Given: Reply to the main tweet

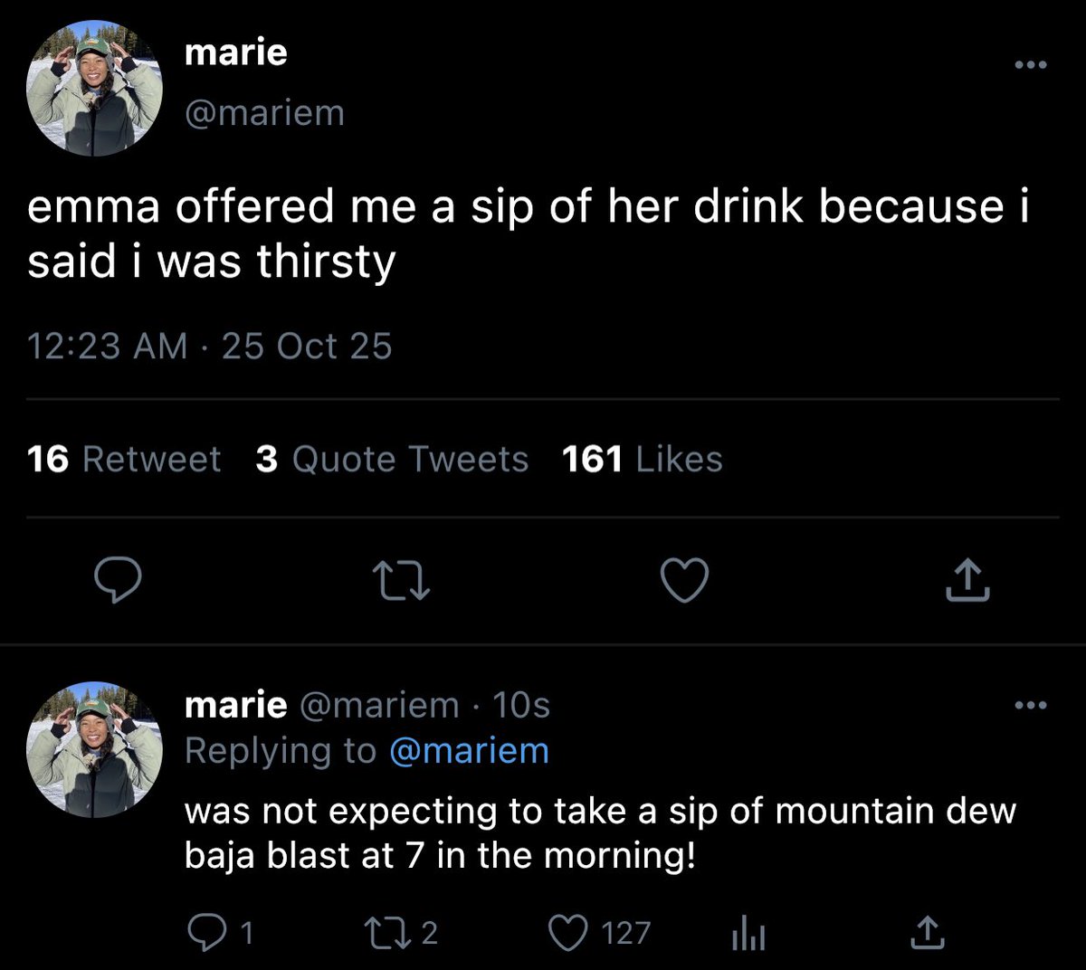Looking at the screenshot, I should coord(119,580).
